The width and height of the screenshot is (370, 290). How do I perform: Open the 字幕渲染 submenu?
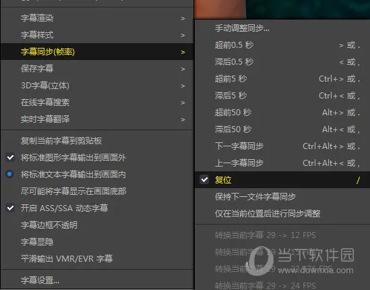pos(97,18)
